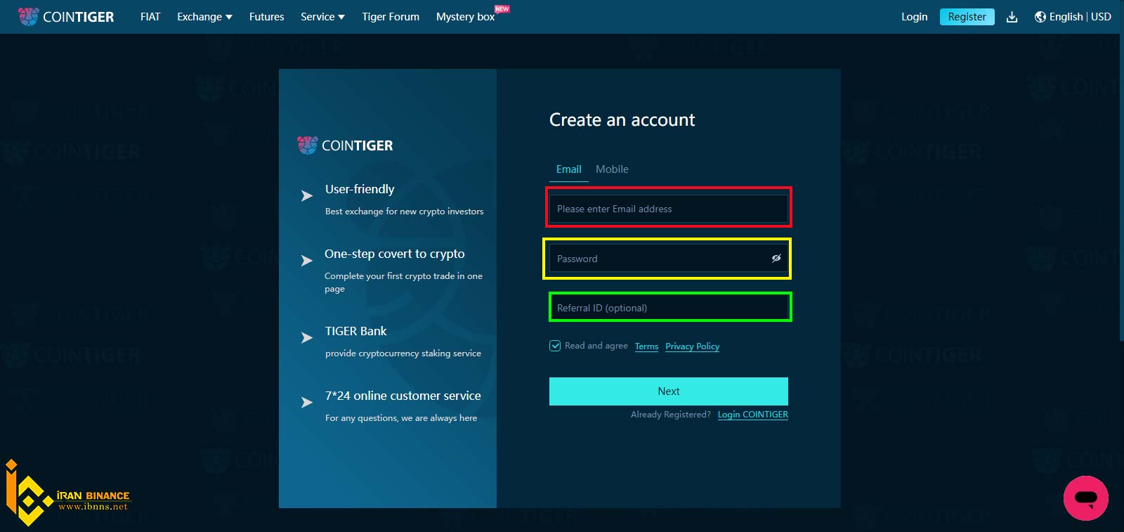1124x532 pixels.
Task: Switch to the Mobile tab
Action: pos(612,169)
